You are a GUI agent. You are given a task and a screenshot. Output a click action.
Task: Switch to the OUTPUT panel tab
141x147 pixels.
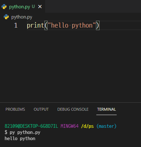coord(41,109)
